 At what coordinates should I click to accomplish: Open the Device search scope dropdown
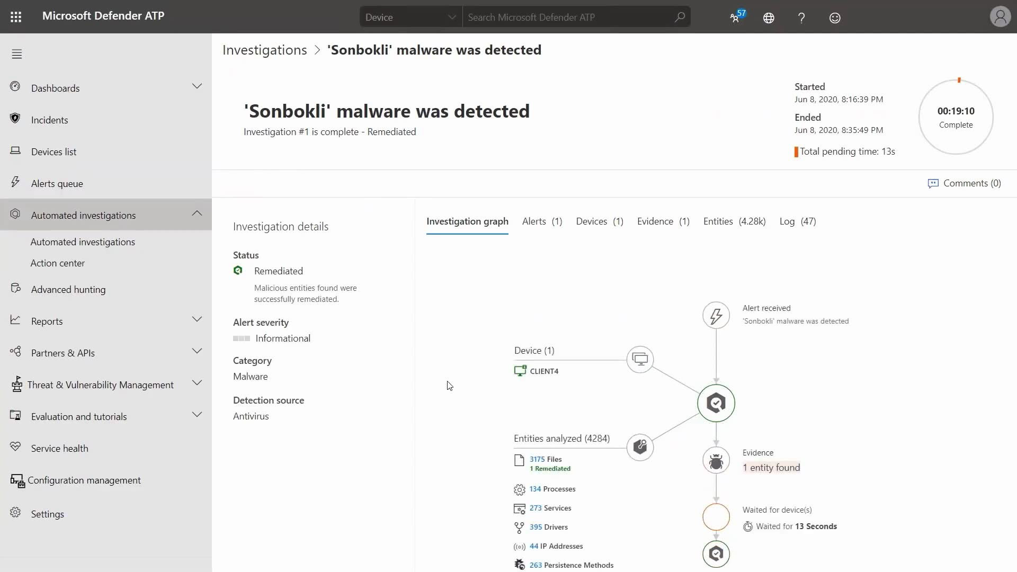411,17
